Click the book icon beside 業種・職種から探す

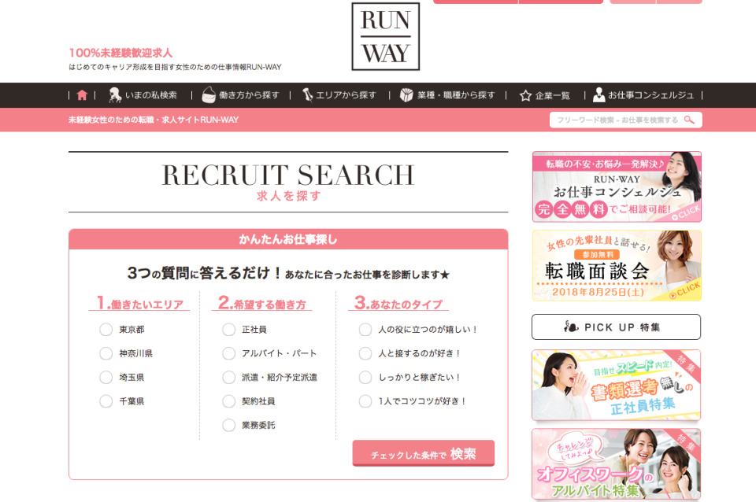pyautogui.click(x=406, y=95)
